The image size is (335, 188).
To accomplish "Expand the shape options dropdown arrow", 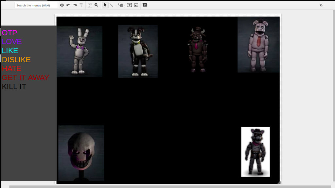I will (125, 5).
